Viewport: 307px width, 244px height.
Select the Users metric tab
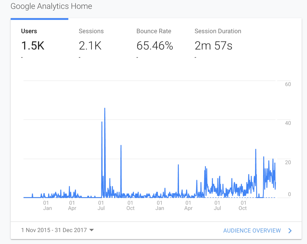[40, 41]
